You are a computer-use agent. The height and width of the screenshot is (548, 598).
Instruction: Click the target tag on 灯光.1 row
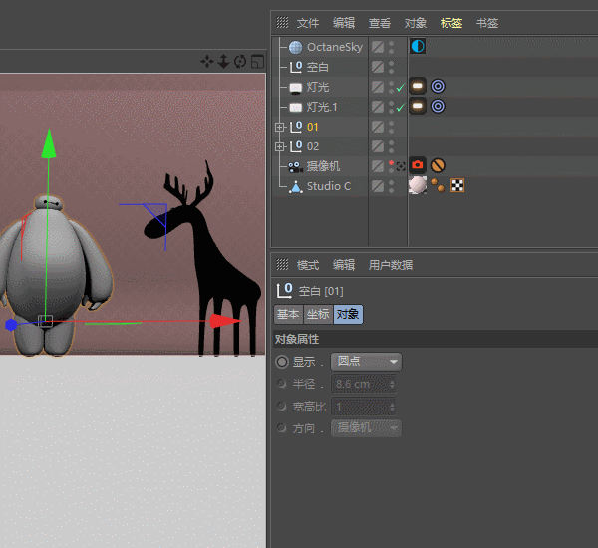[438, 106]
